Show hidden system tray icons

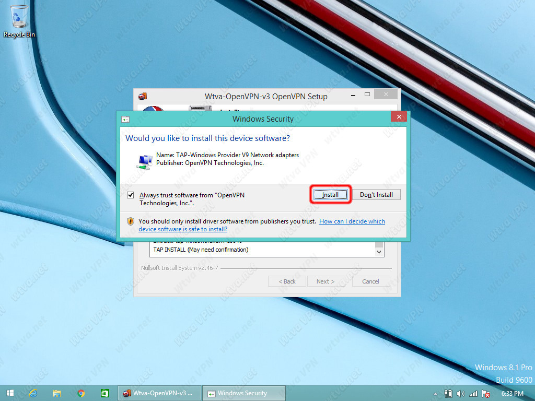(x=435, y=394)
